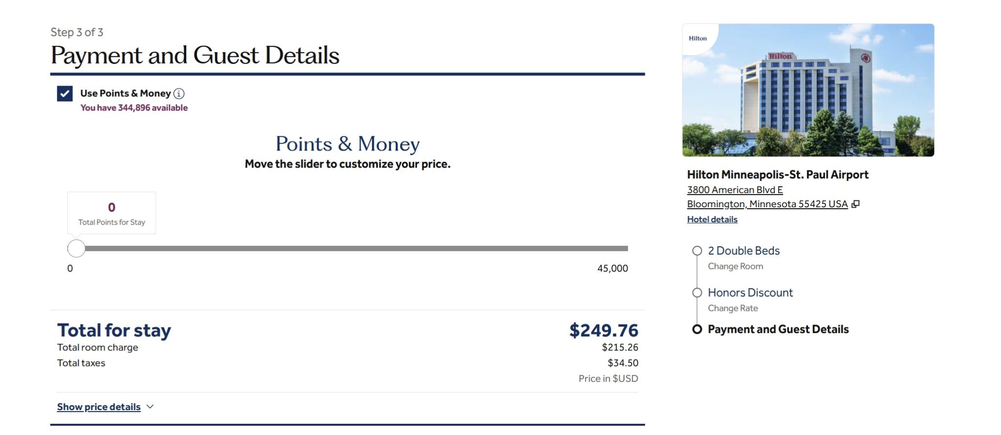Click the Bloomington, Minnesota 55425 USA link

(x=767, y=204)
